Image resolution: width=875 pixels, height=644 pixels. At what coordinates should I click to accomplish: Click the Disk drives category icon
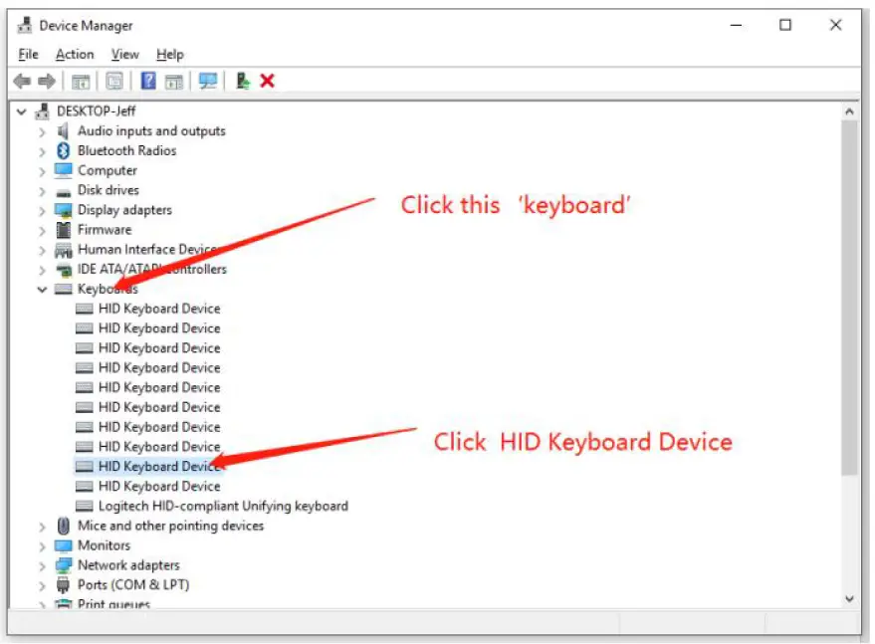pyautogui.click(x=64, y=192)
